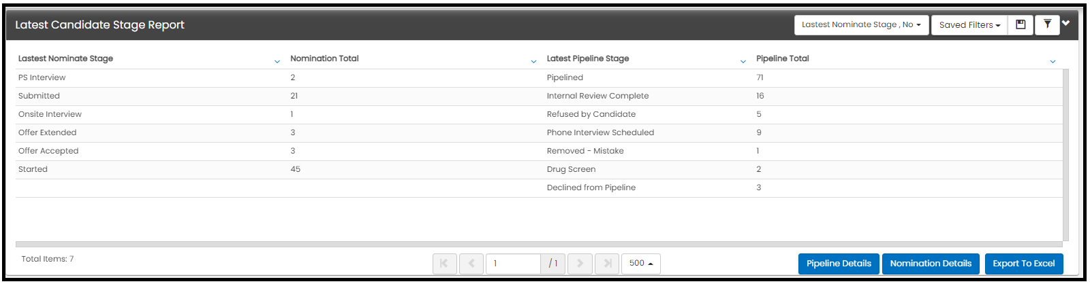Export the report to Excel
Viewport: 1090px width, 284px height.
(1023, 264)
